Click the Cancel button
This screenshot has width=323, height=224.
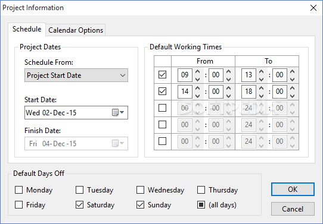(x=293, y=209)
